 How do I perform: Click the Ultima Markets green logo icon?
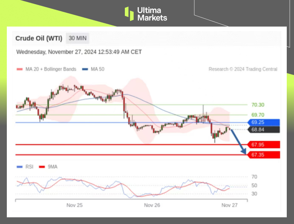(129, 13)
